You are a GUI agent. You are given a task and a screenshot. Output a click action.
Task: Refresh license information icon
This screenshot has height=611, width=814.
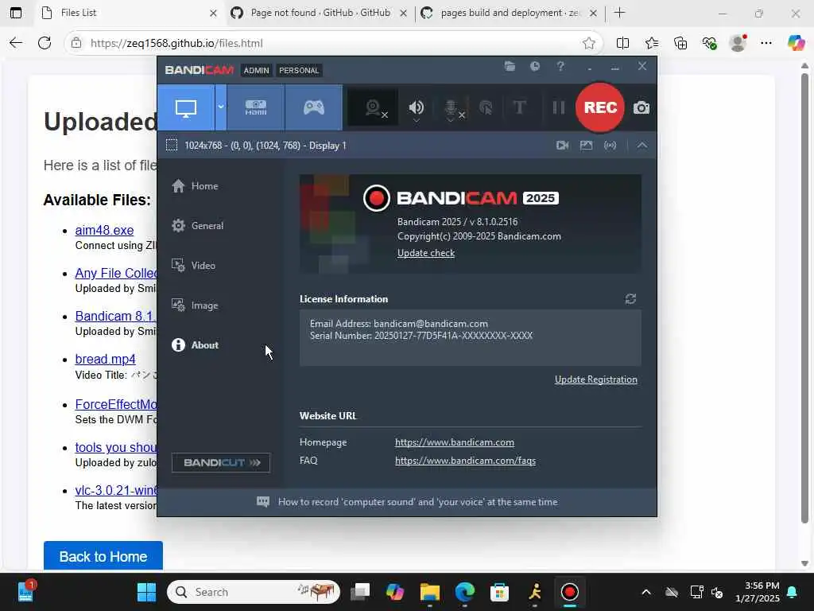630,299
